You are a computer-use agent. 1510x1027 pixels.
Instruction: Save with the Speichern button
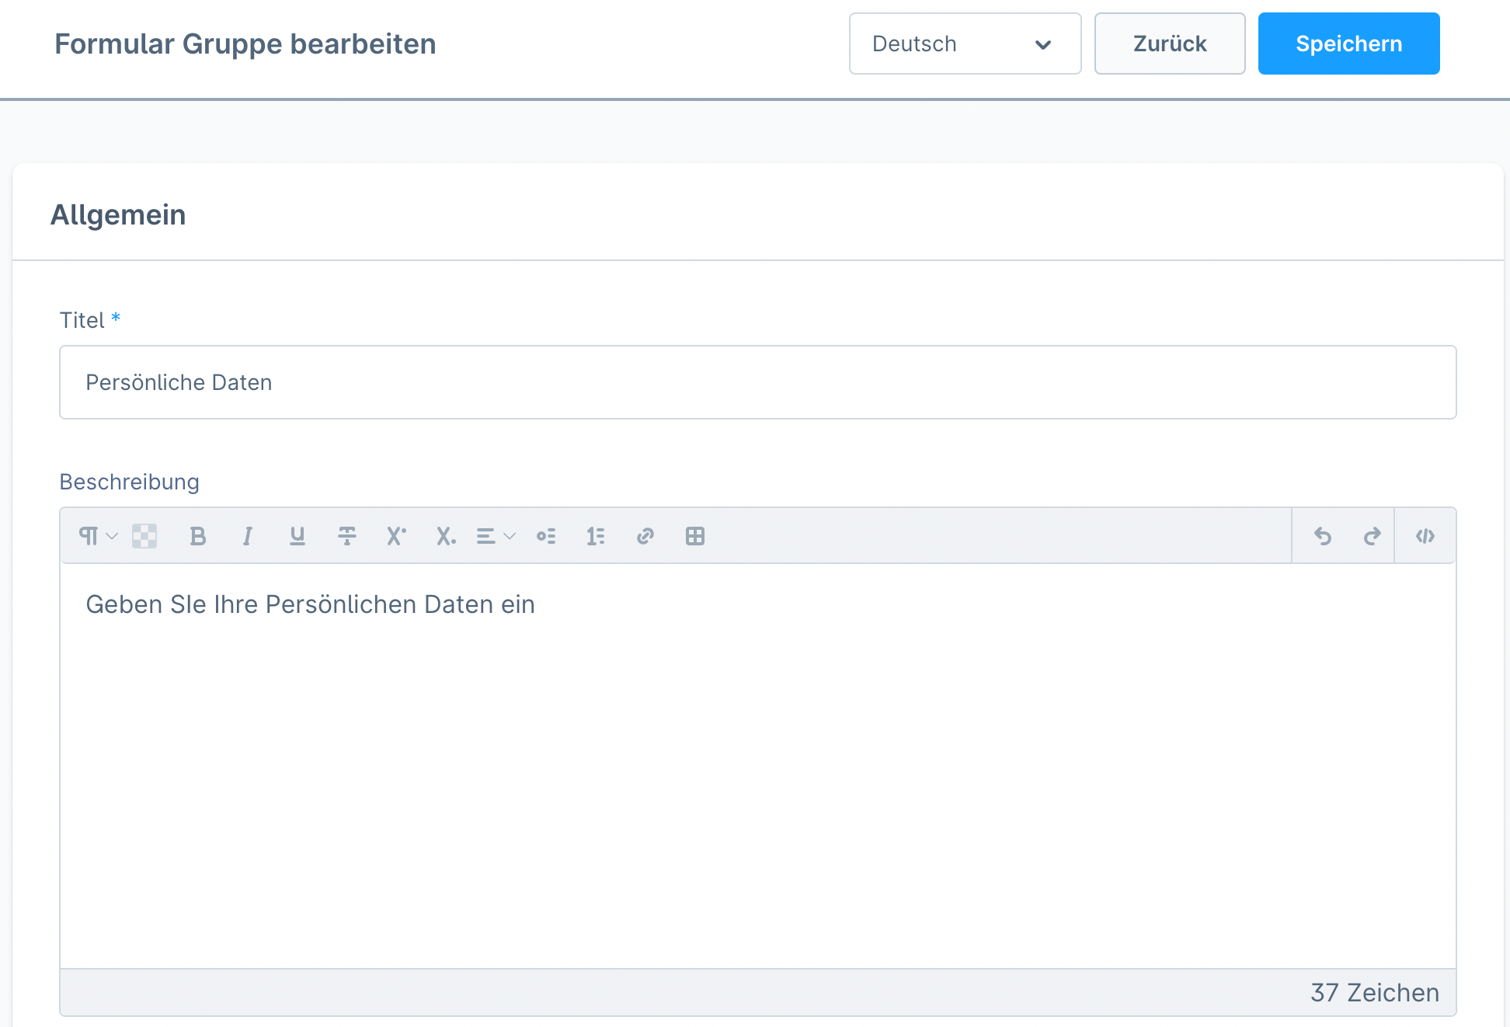(1349, 44)
